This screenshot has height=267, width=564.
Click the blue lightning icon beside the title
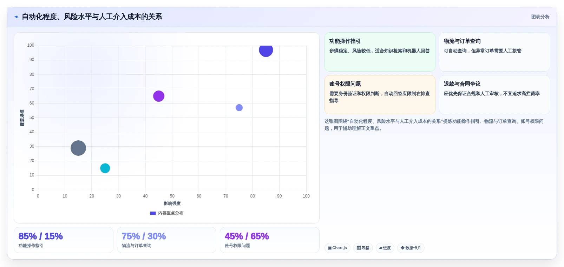tap(17, 17)
